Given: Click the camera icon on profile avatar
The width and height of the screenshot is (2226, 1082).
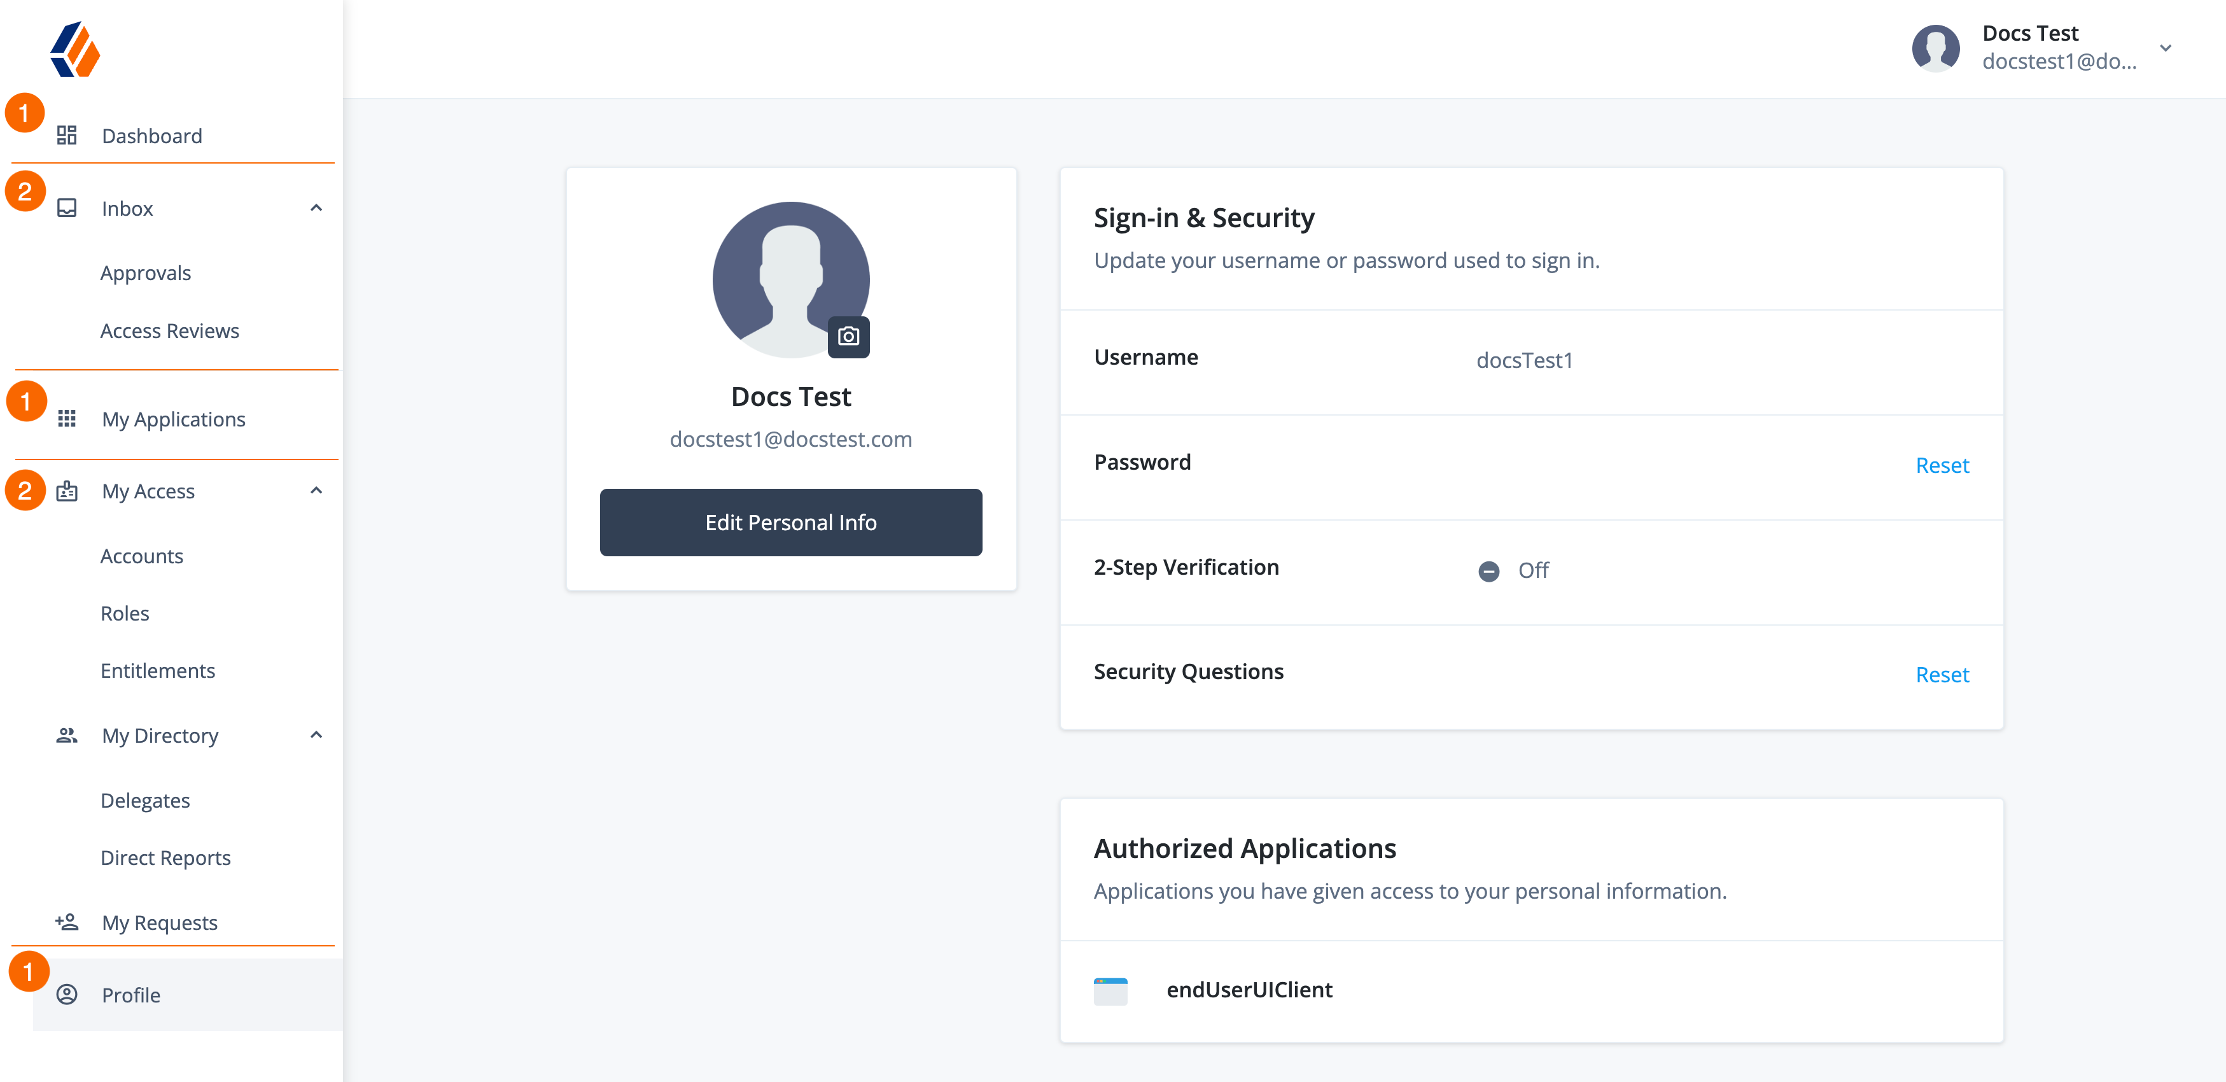Looking at the screenshot, I should click(x=849, y=337).
